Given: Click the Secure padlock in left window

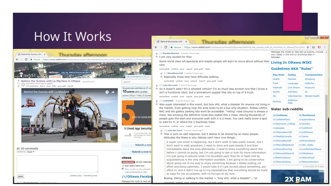Looking at the screenshot, I should (31, 60).
